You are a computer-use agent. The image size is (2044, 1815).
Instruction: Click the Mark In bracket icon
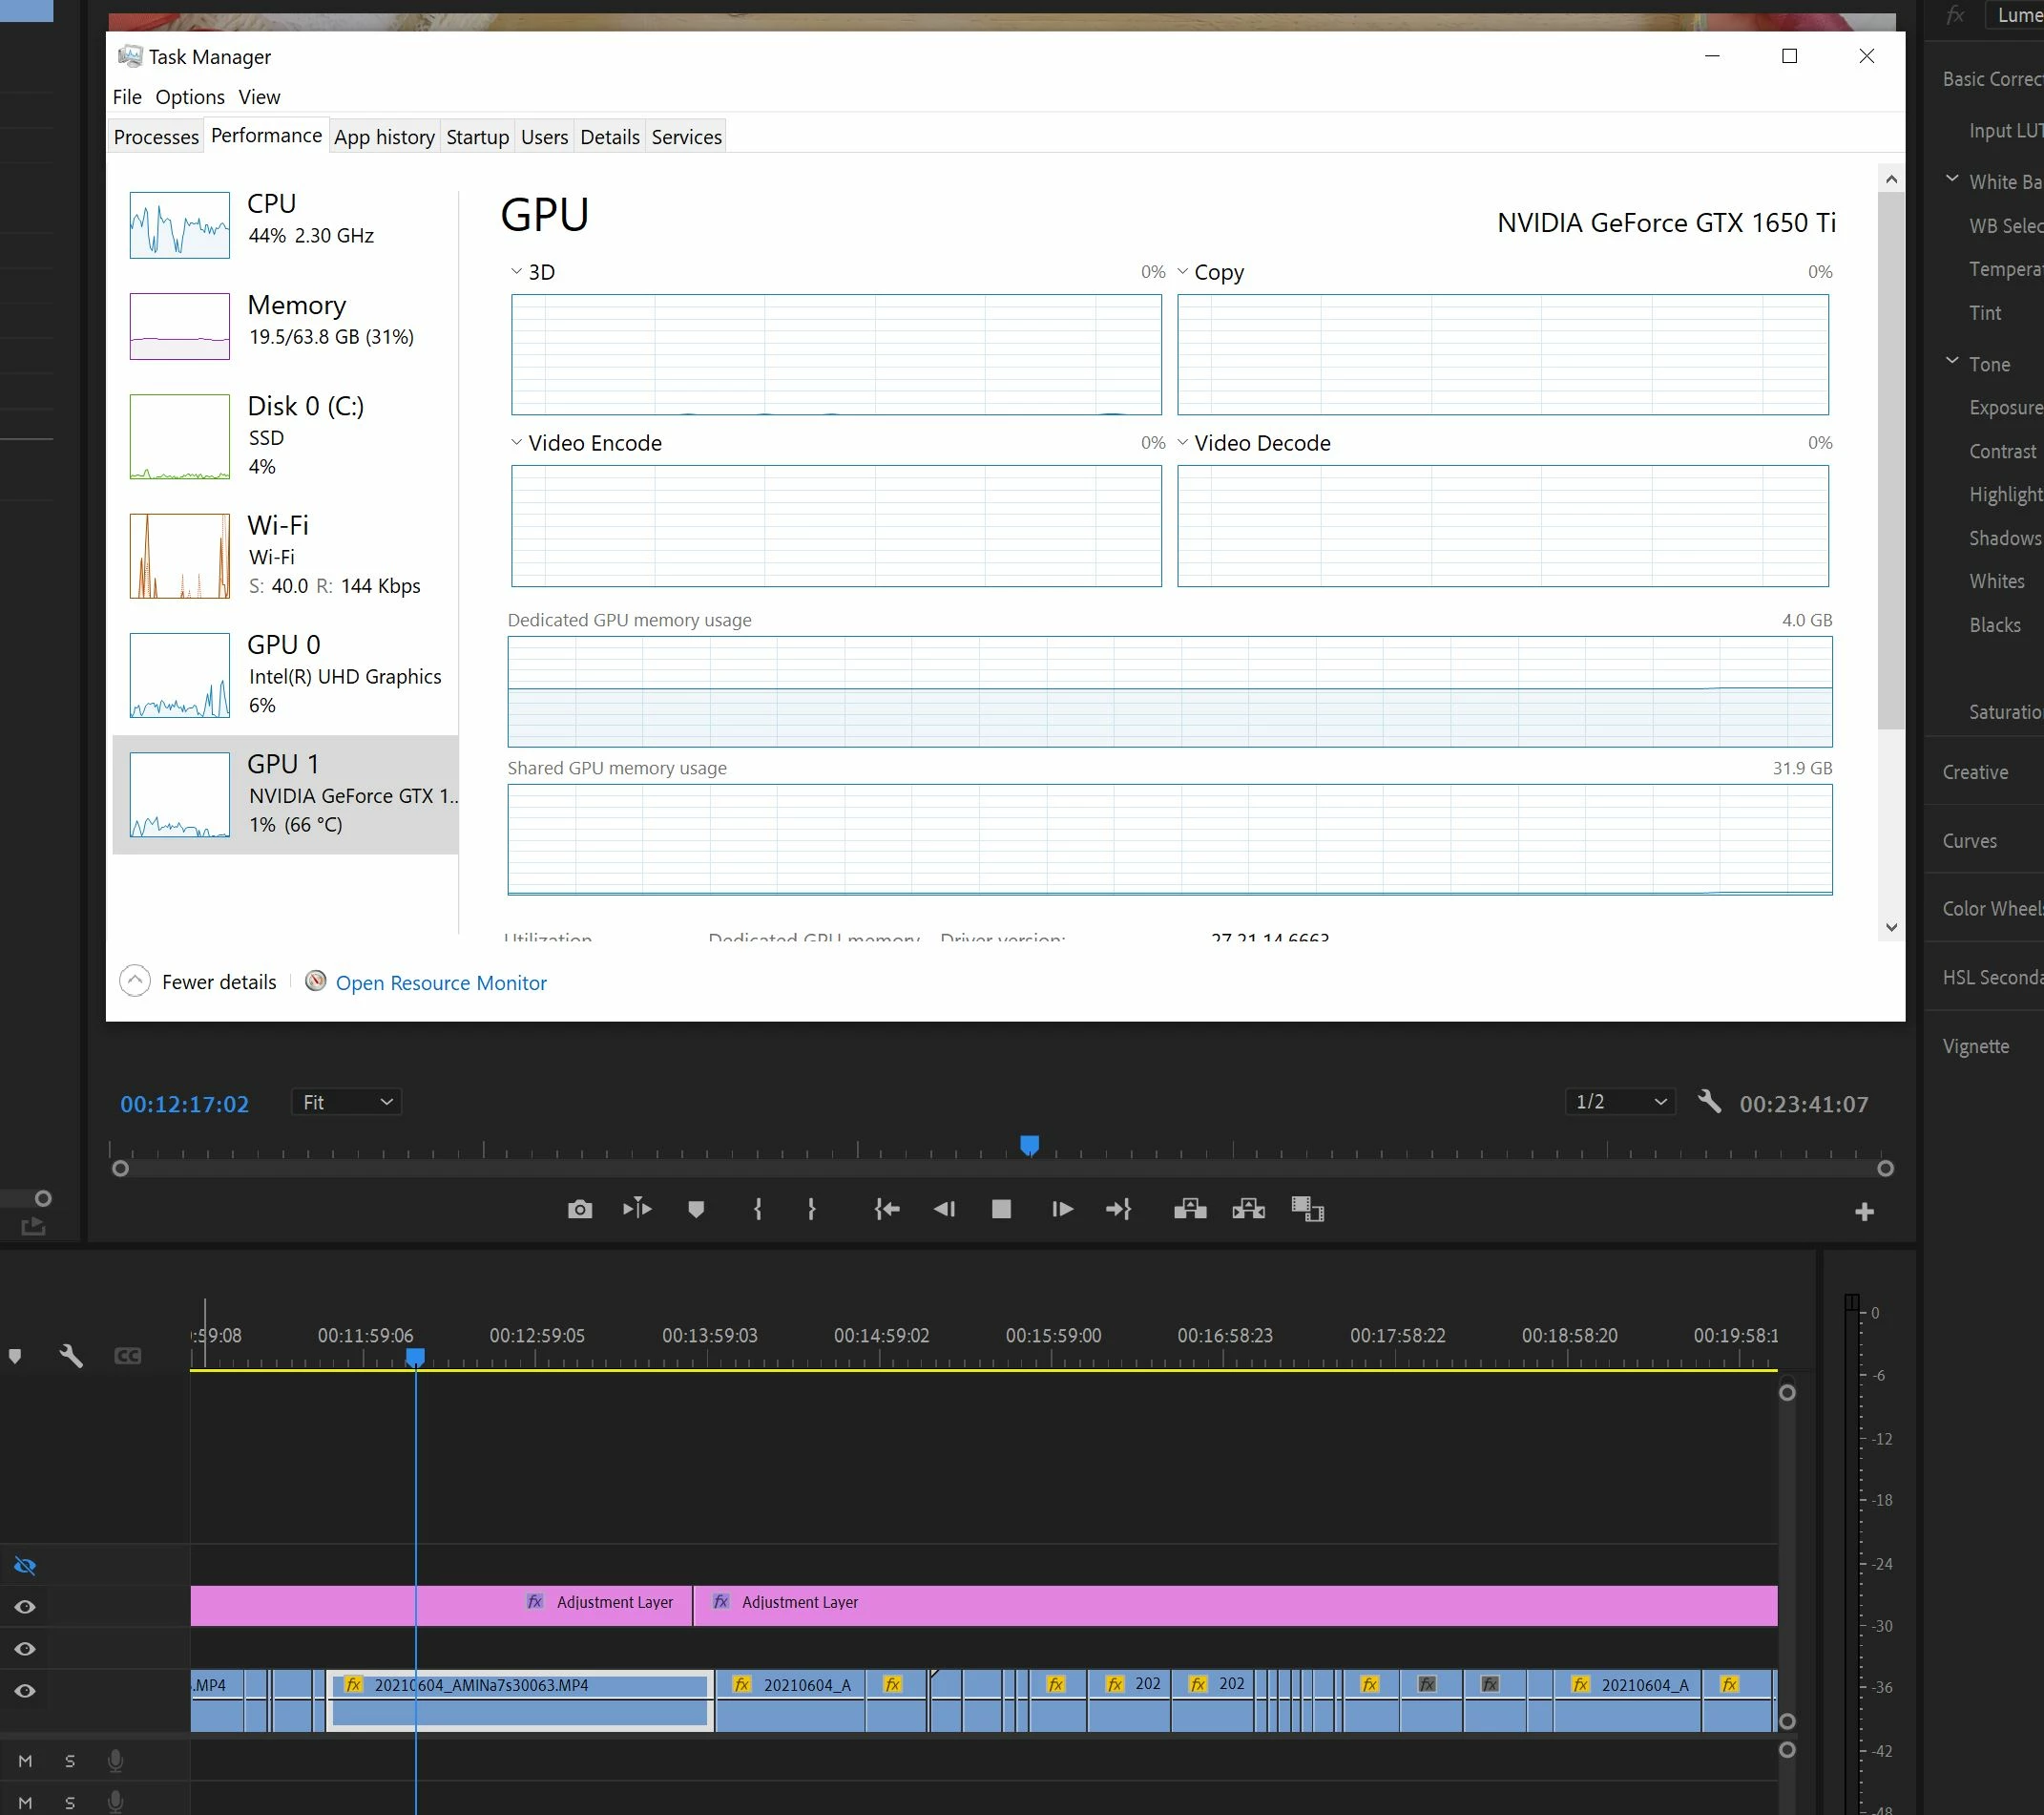point(757,1210)
